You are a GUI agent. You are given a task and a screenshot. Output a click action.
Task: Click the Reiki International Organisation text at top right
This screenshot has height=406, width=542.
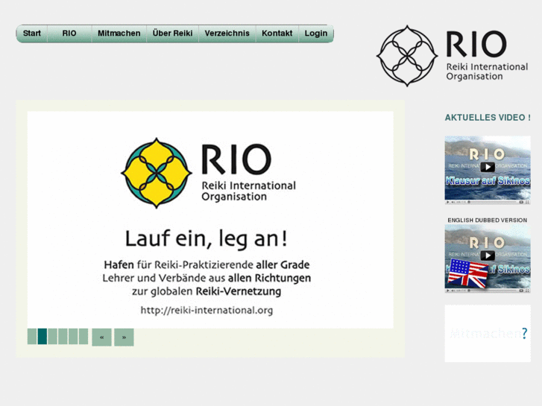click(487, 72)
